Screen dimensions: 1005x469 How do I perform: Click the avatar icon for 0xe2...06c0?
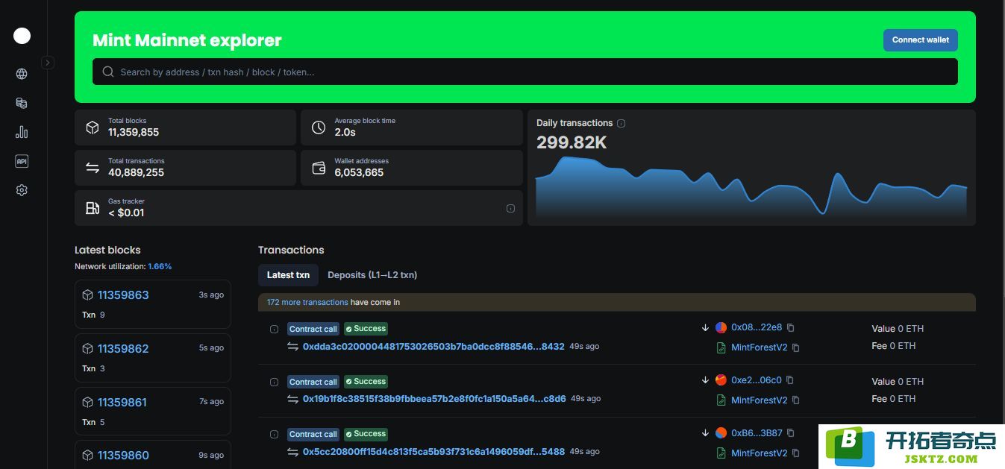[x=721, y=380]
